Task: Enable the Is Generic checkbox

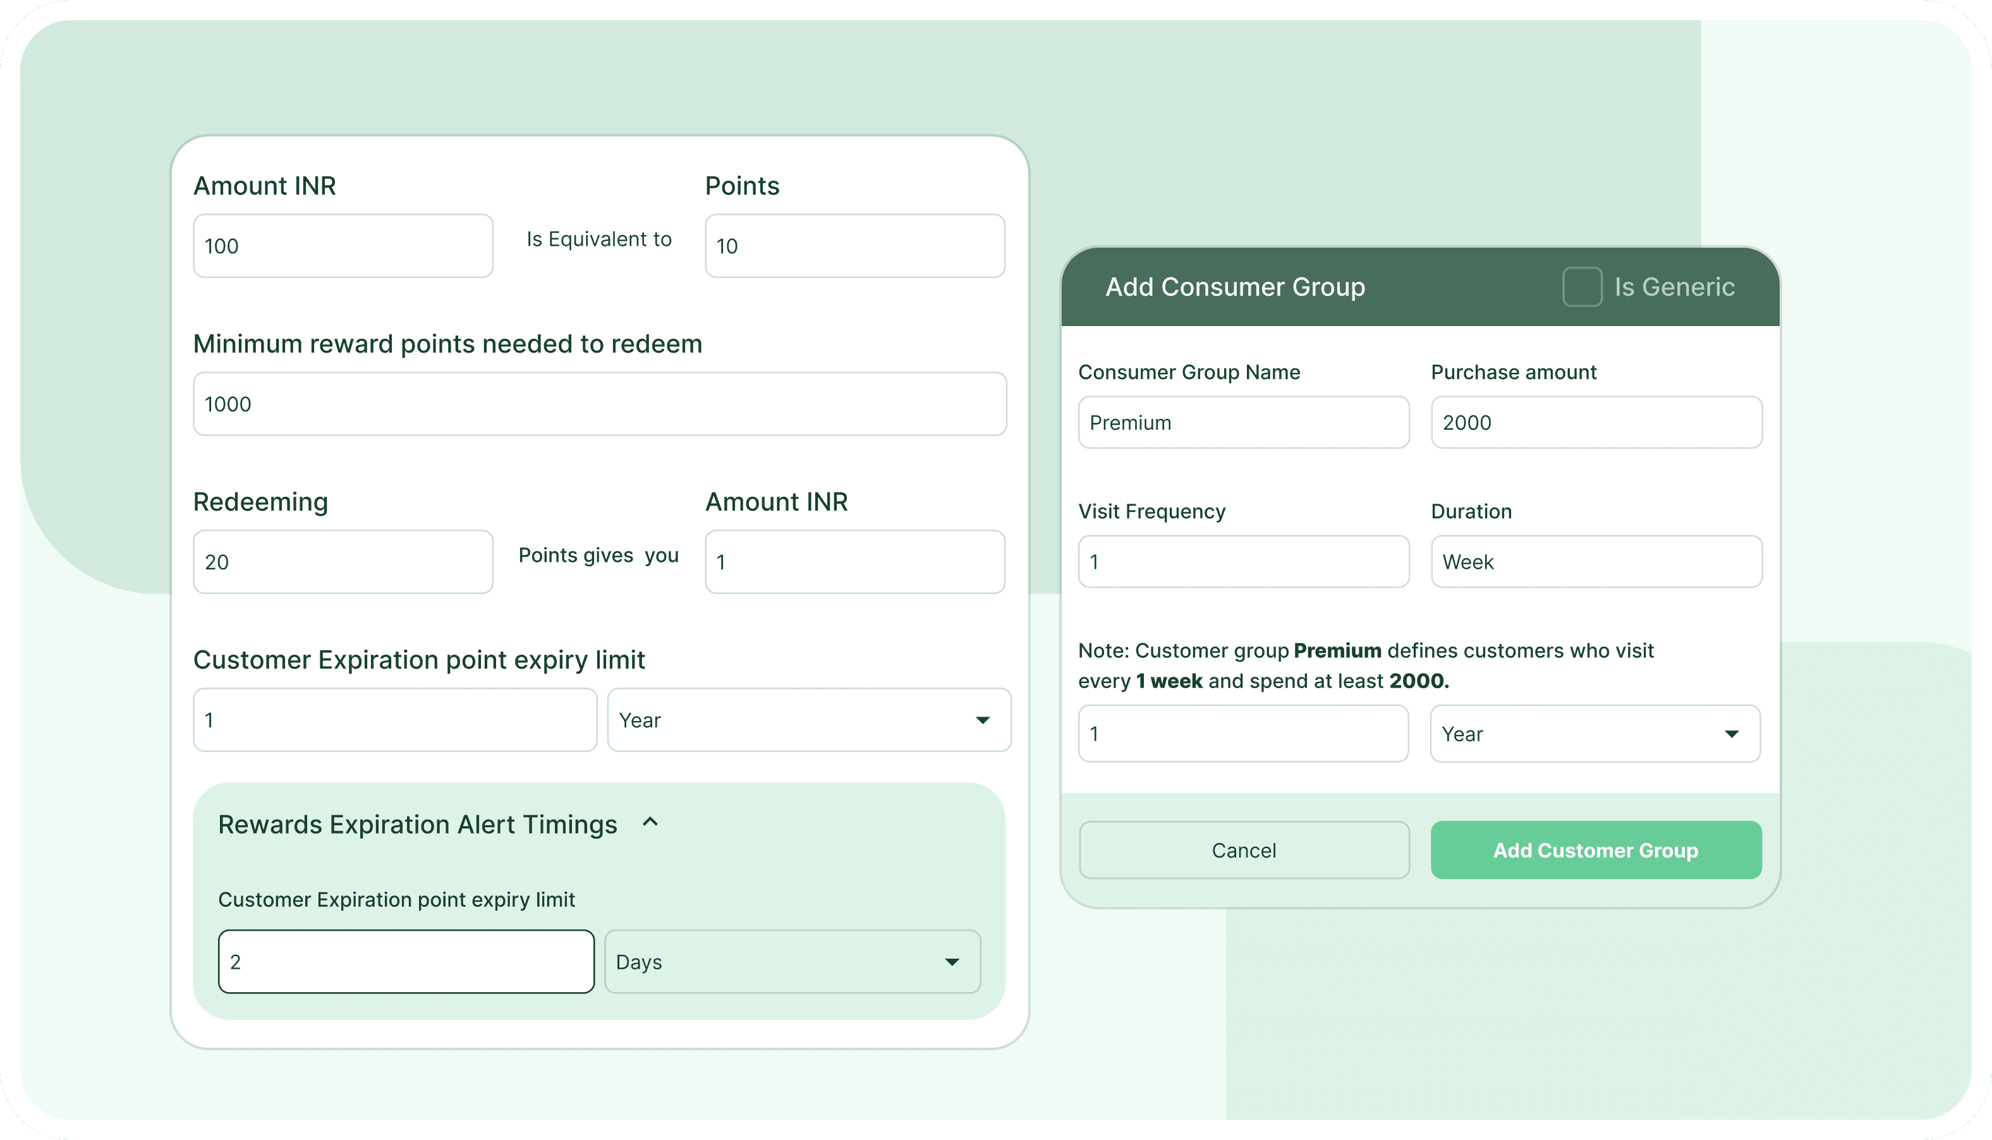Action: (x=1582, y=288)
